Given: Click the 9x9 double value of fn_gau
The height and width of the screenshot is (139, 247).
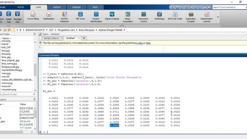Looking at the screenshot, I should pyautogui.click(x=25, y=121).
